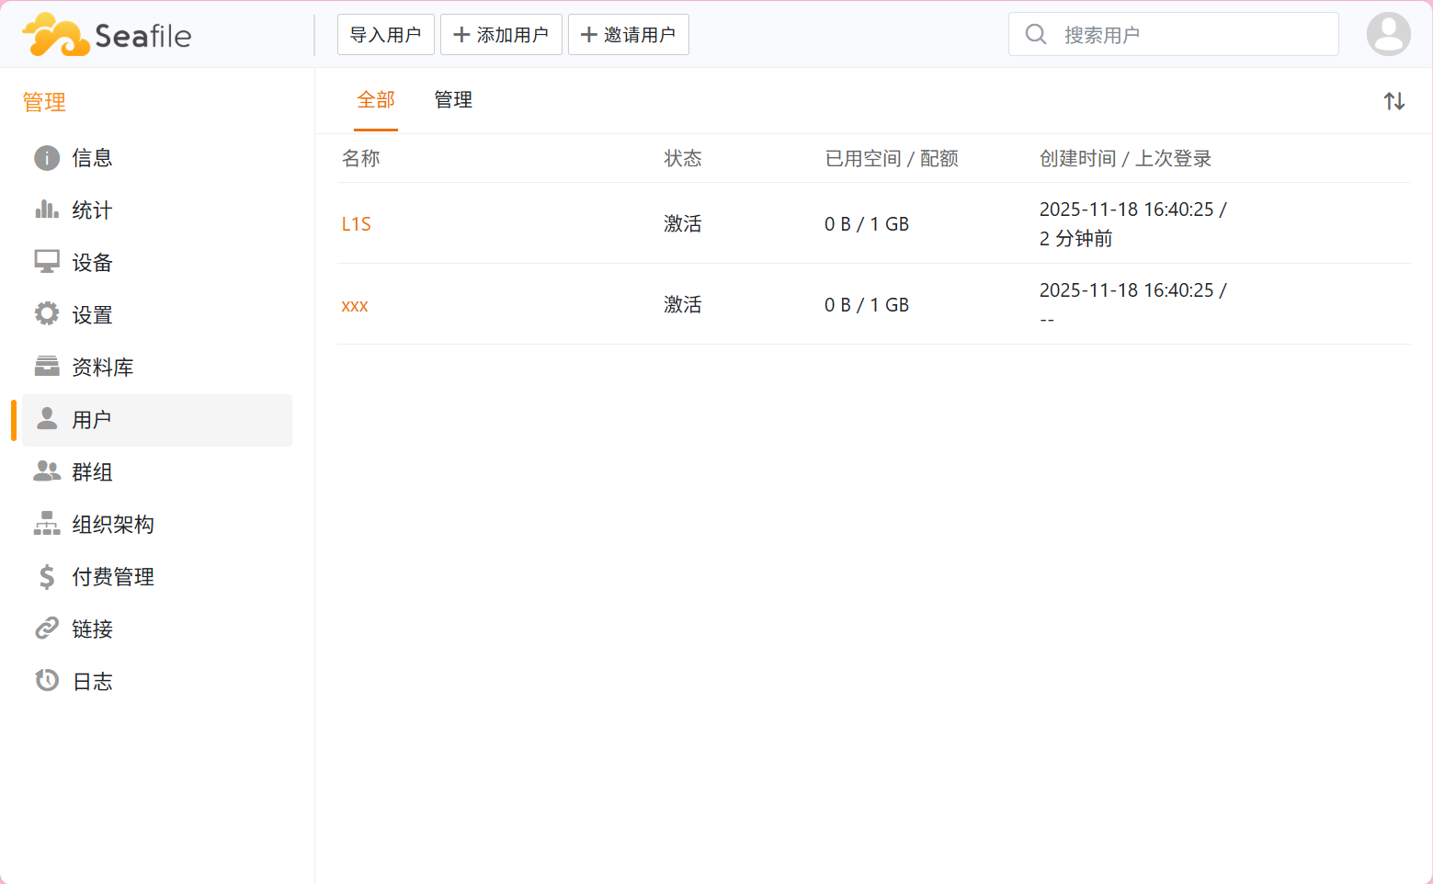1433x884 pixels.
Task: Select the 设备 monitor icon
Action: click(x=47, y=263)
